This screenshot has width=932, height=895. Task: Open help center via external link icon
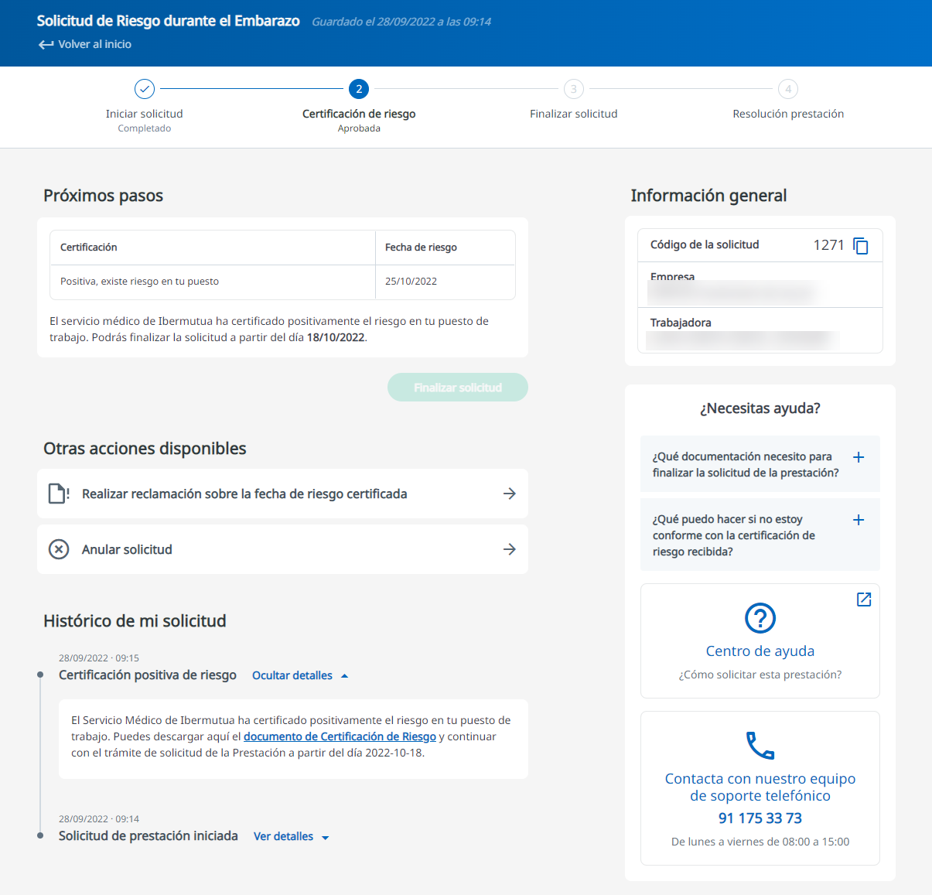[864, 600]
